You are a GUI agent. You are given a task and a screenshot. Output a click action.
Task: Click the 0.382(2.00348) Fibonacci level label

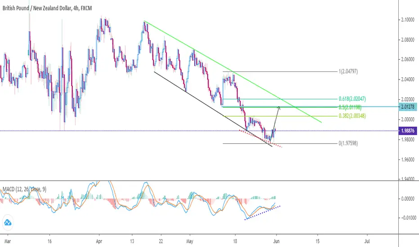352,116
